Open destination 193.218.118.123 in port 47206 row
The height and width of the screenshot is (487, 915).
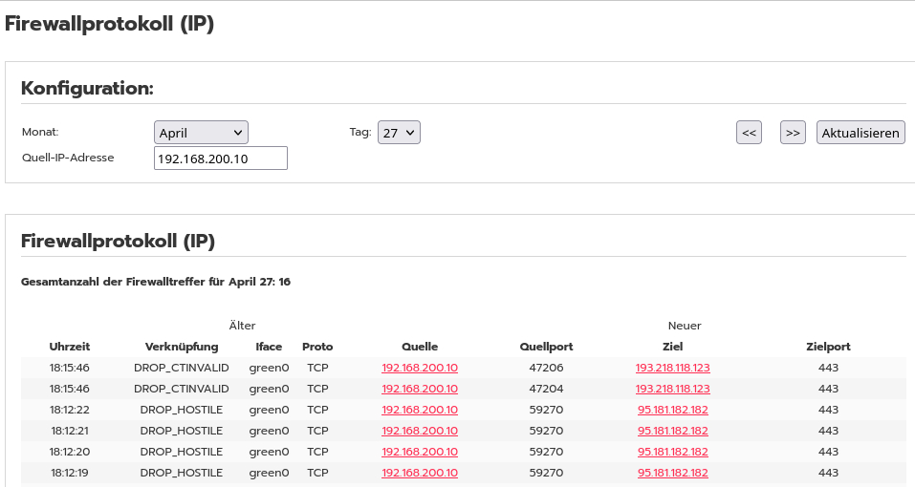click(x=673, y=368)
